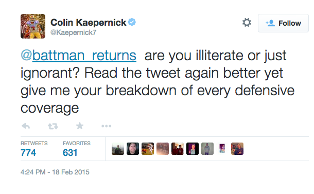Screen dimensions: 314x194
Task: View the 631 favorites list
Action: (x=77, y=149)
